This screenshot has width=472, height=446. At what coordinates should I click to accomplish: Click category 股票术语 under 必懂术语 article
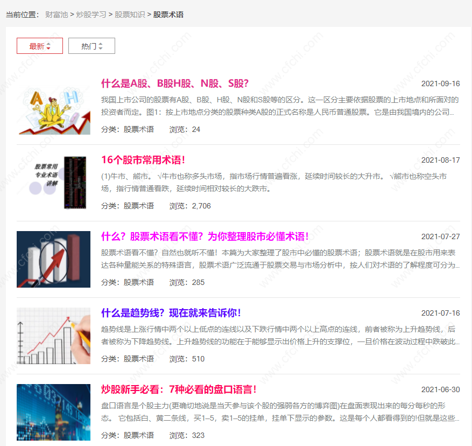click(x=139, y=283)
